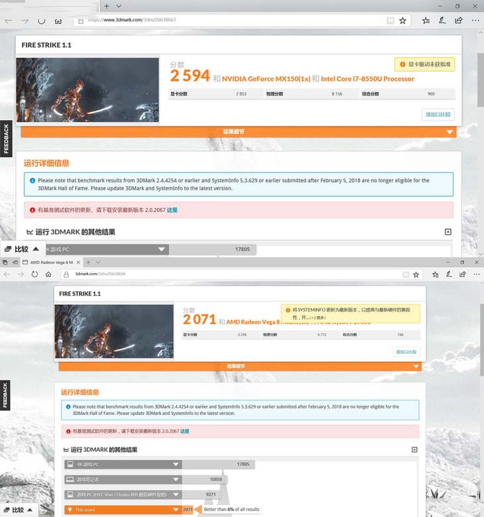
Task: Click SYSTEMINFO update warning tooltip
Action: tap(351, 314)
